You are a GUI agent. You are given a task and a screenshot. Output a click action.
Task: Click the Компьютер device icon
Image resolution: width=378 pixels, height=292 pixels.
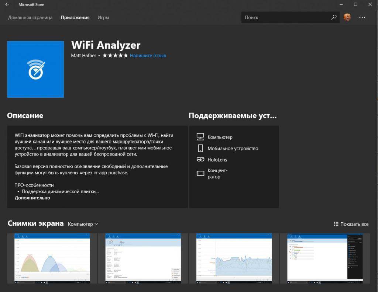click(200, 137)
